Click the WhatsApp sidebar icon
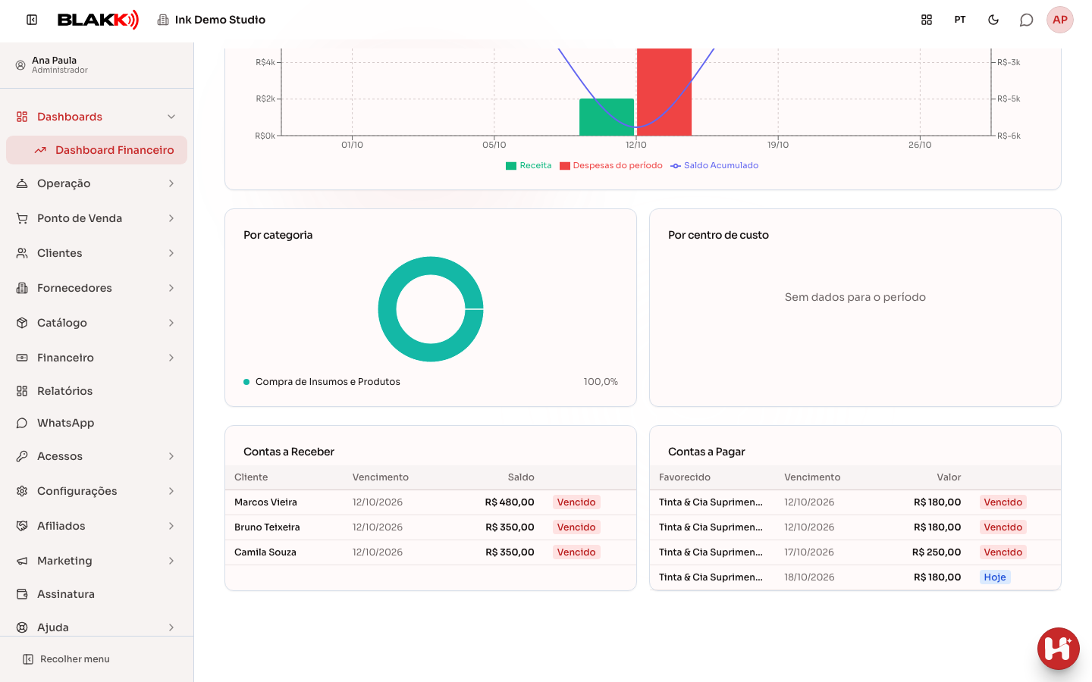1092x682 pixels. pos(22,423)
